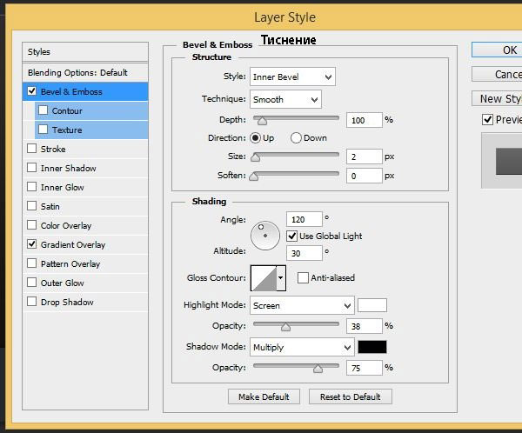Open Highlight Mode dropdown showing Screen
This screenshot has width=522, height=433.
(301, 306)
